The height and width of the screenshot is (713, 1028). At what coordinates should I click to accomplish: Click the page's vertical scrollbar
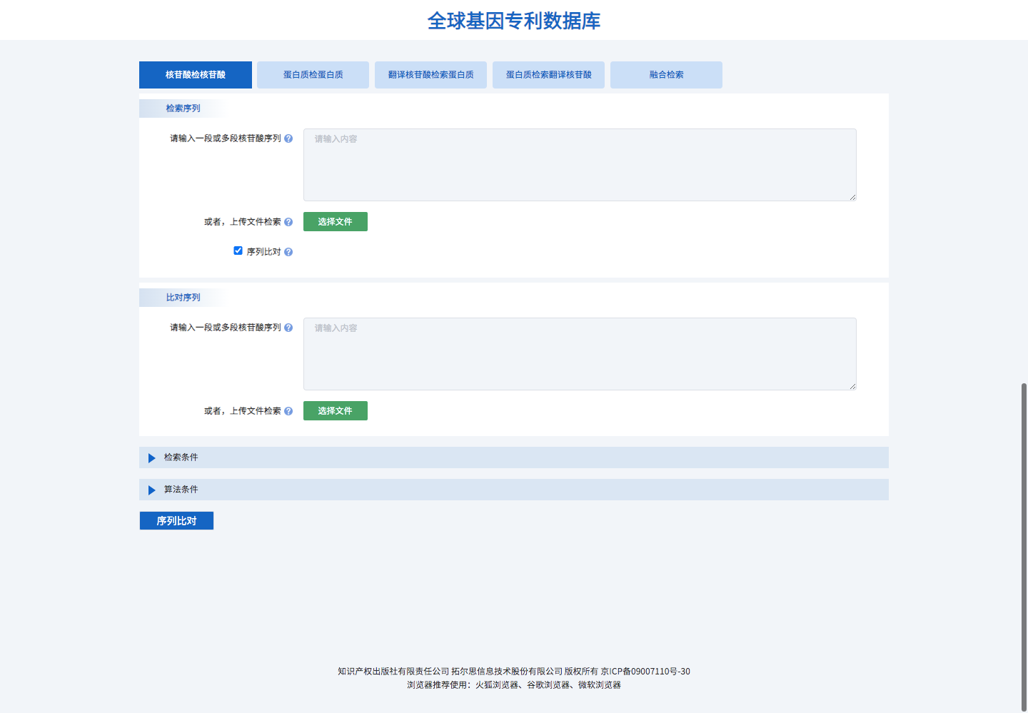tap(1024, 542)
